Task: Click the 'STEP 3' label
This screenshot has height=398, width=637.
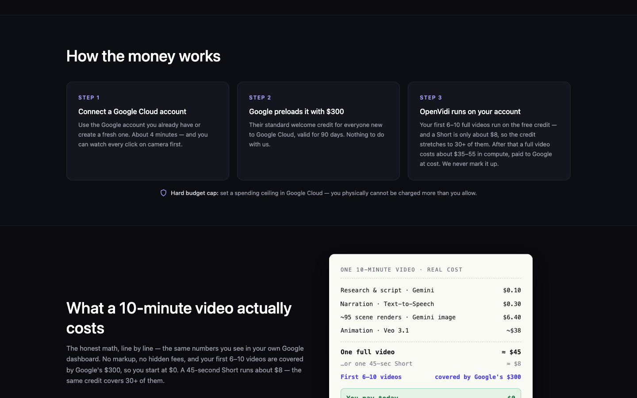Action: pyautogui.click(x=431, y=97)
